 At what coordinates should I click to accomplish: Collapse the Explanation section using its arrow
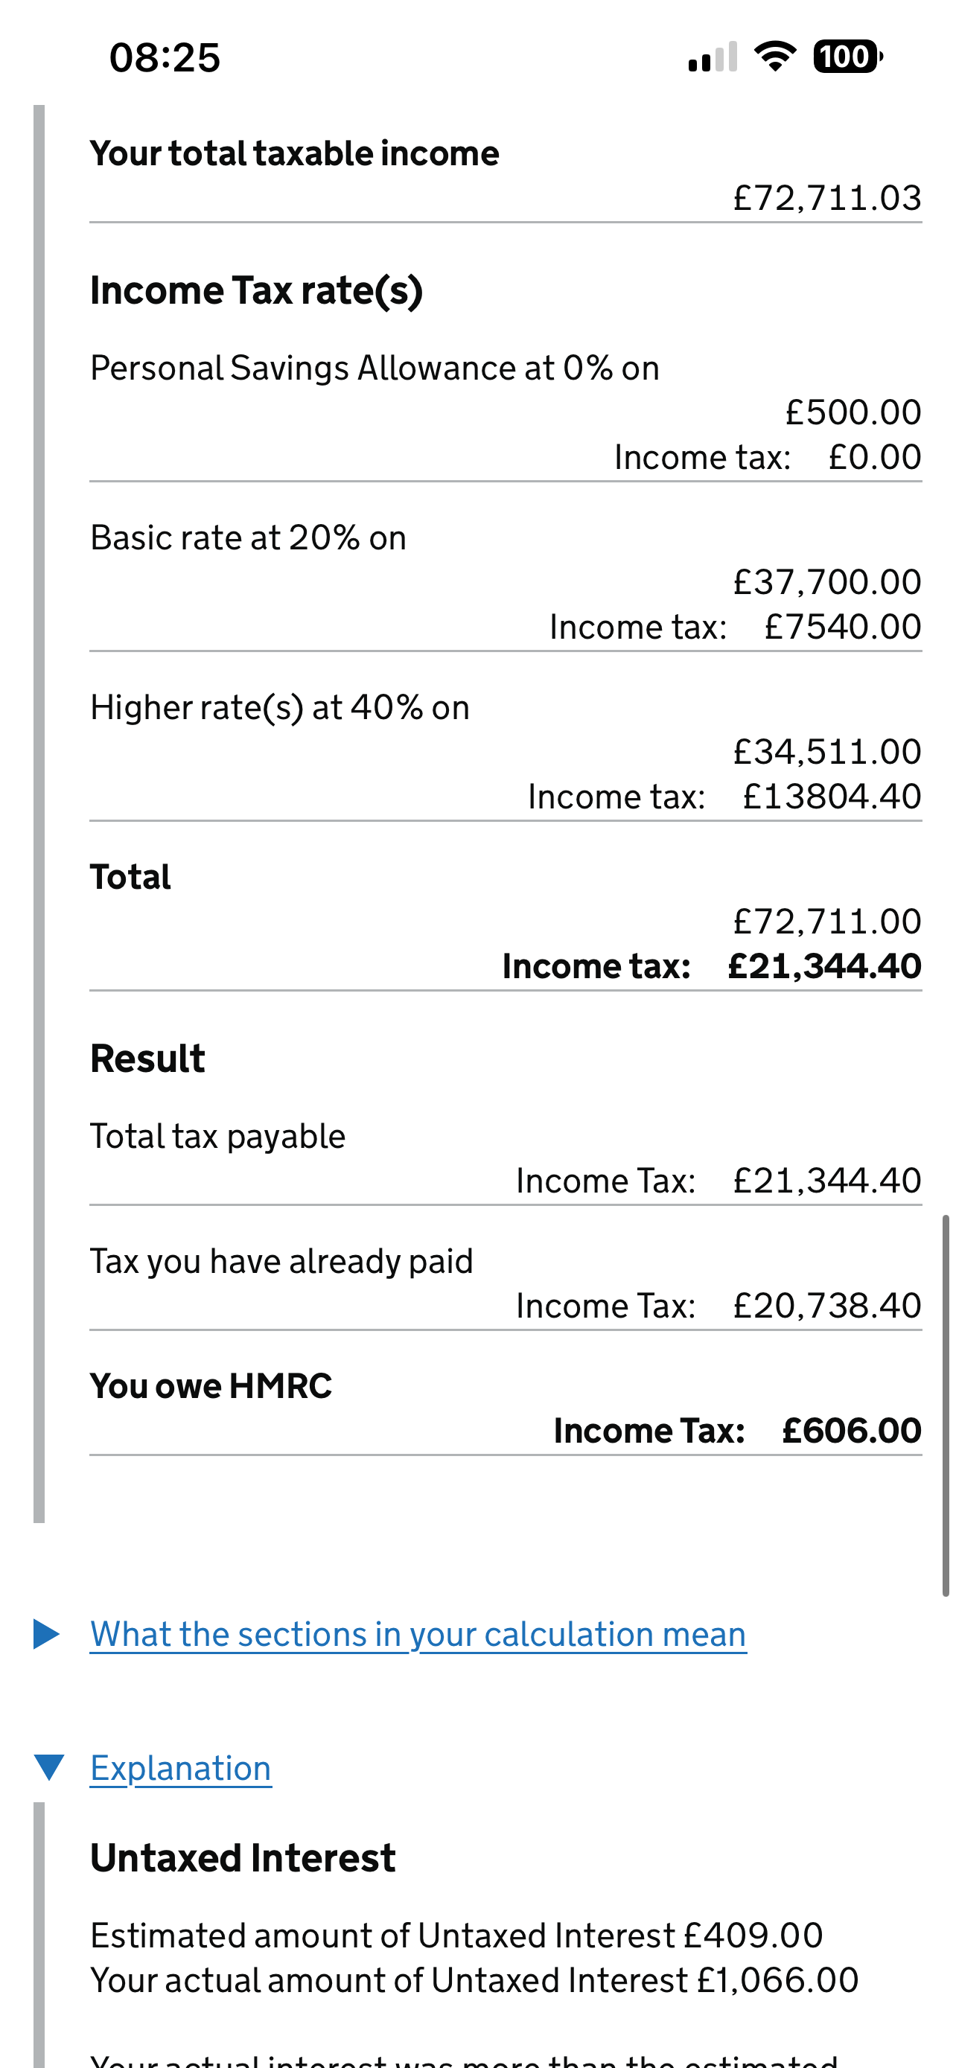coord(49,1767)
